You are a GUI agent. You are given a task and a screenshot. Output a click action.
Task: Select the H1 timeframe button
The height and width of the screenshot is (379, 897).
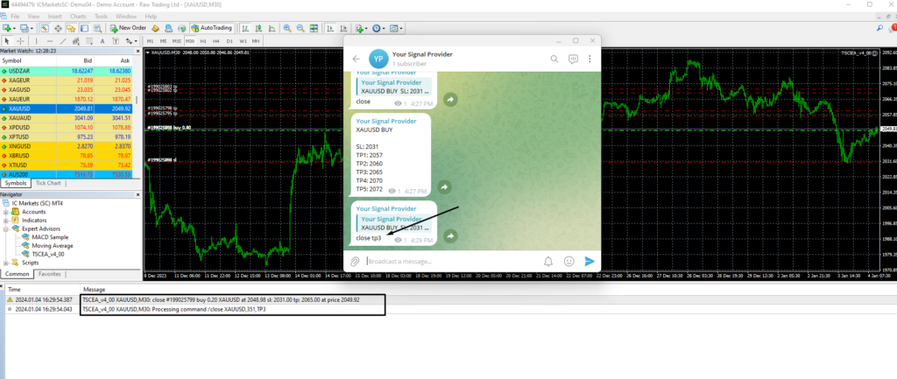(203, 40)
